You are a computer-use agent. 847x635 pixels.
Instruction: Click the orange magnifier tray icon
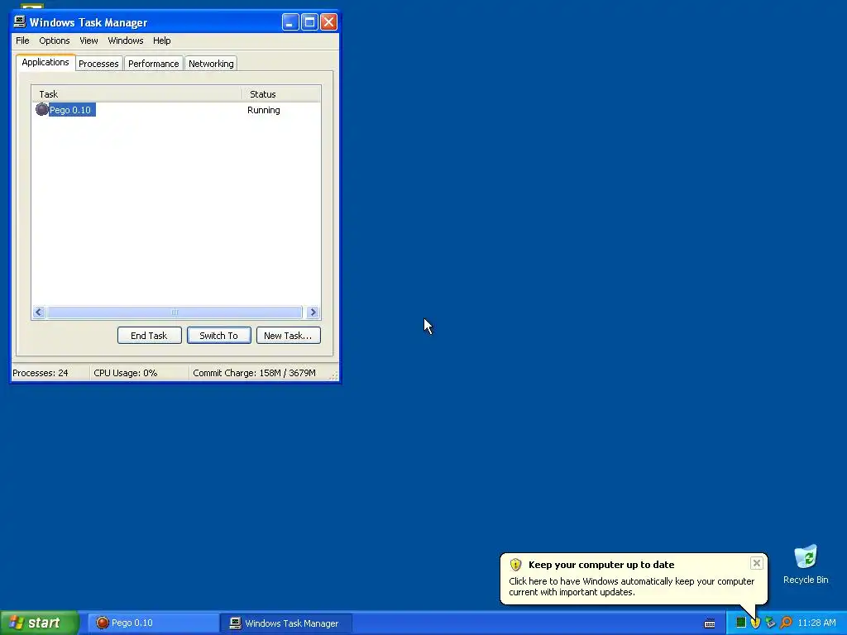pos(786,623)
